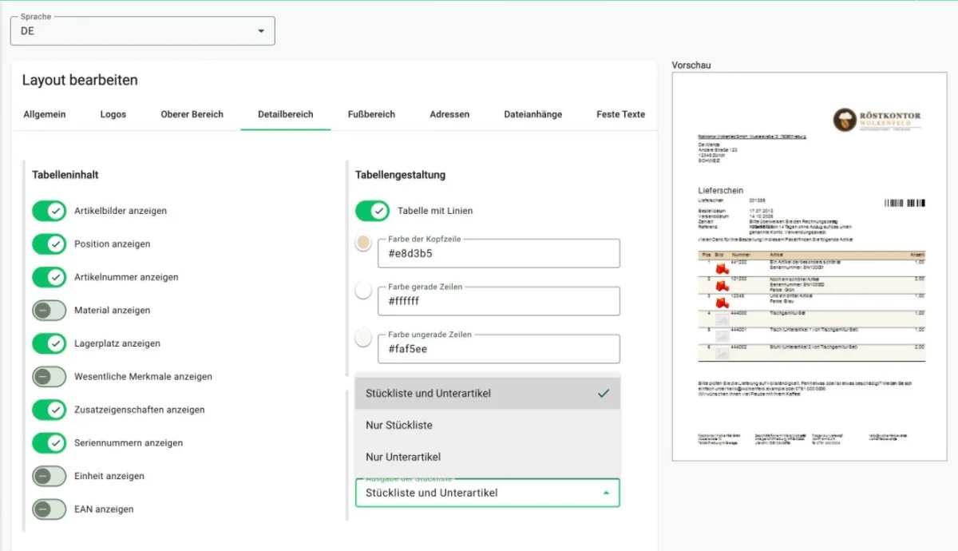This screenshot has width=958, height=551.
Task: Disable the Seriennummern anzeigen toggle
Action: click(49, 442)
